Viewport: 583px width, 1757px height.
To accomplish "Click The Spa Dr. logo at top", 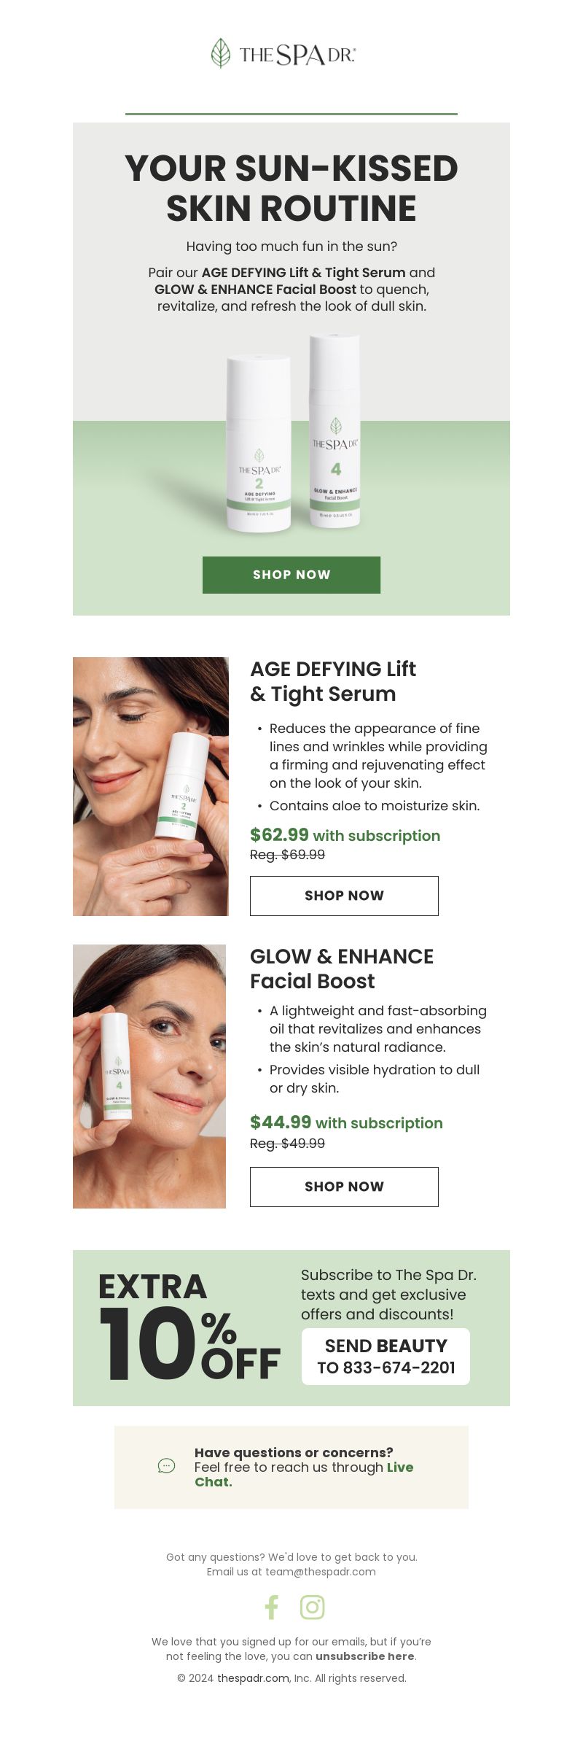I will point(283,54).
